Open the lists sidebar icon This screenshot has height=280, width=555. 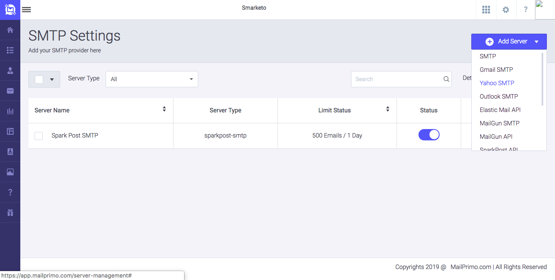point(10,50)
